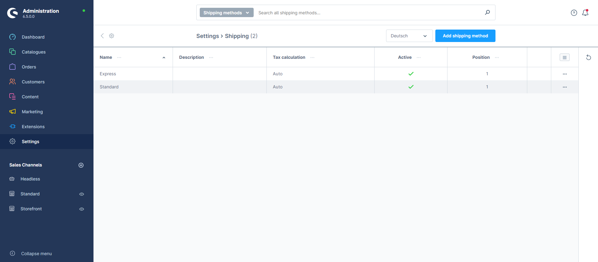Toggle the Standard sales channel eye icon
598x262 pixels.
pyautogui.click(x=82, y=194)
